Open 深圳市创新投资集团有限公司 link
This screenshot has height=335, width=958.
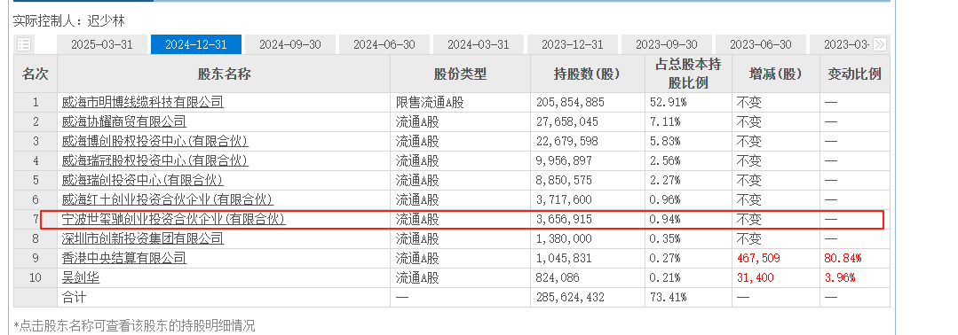[x=143, y=238]
